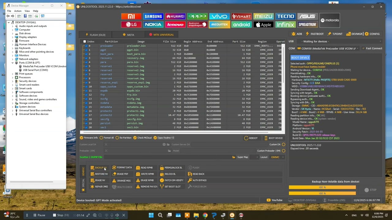Select the Vivo brand icon

(219, 16)
